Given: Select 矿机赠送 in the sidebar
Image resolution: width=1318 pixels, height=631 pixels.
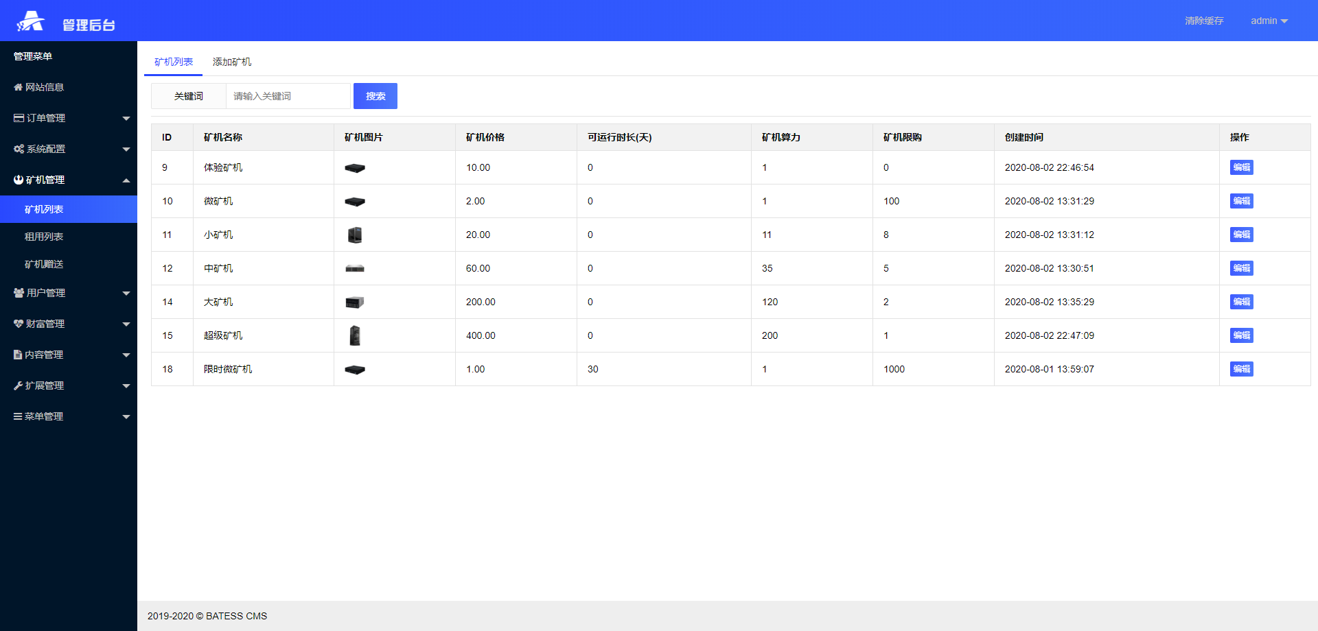Looking at the screenshot, I should (69, 264).
